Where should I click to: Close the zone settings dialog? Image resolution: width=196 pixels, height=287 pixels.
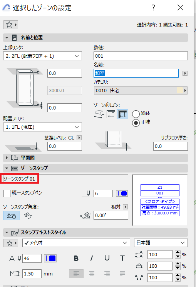[180, 8]
